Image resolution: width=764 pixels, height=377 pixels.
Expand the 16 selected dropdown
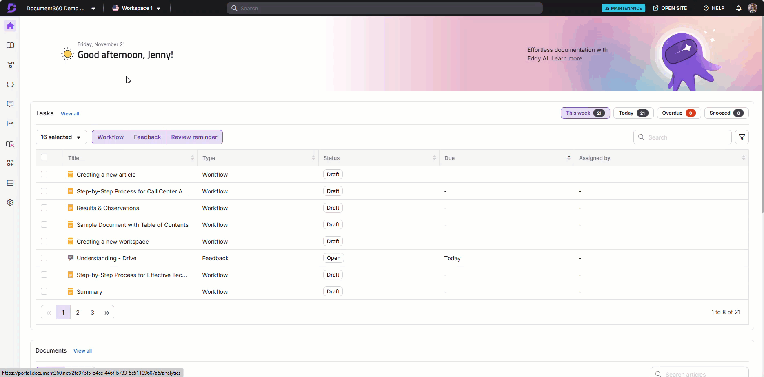pos(61,137)
